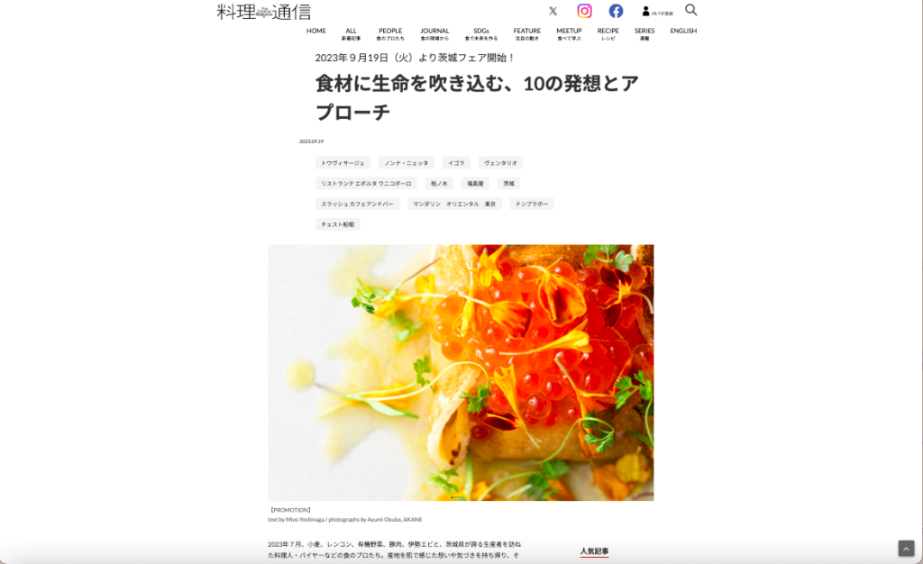
Task: Click the member registration person icon
Action: point(645,11)
